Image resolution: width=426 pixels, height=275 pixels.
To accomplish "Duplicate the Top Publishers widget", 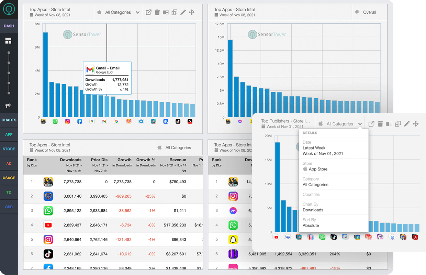I will [398, 124].
